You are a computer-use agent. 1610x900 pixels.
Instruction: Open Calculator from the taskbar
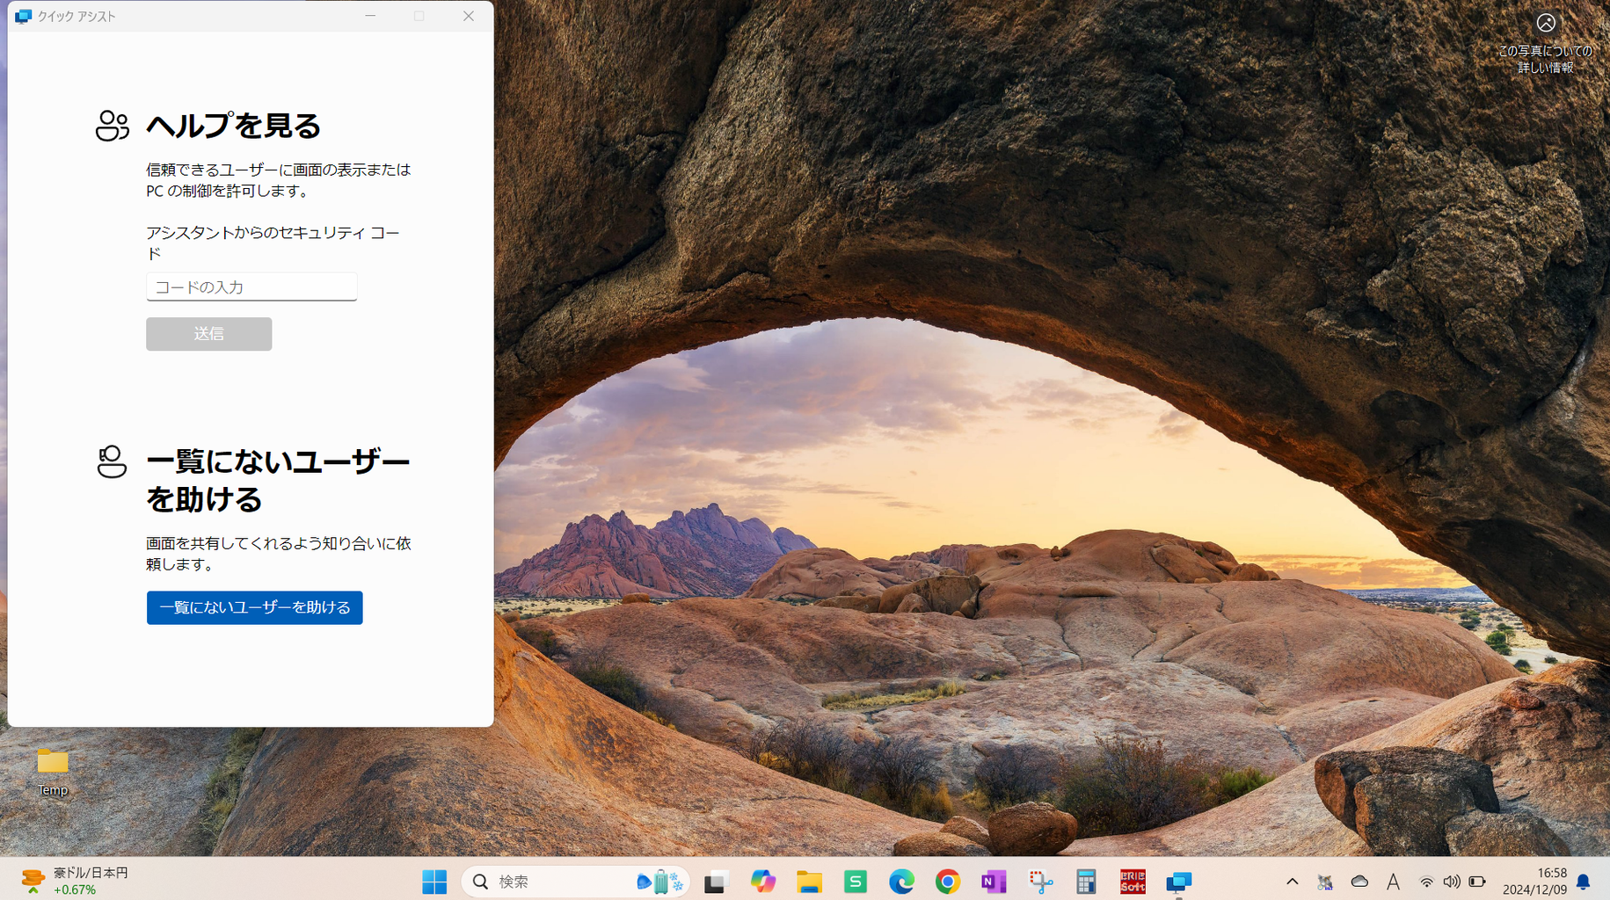click(x=1086, y=881)
